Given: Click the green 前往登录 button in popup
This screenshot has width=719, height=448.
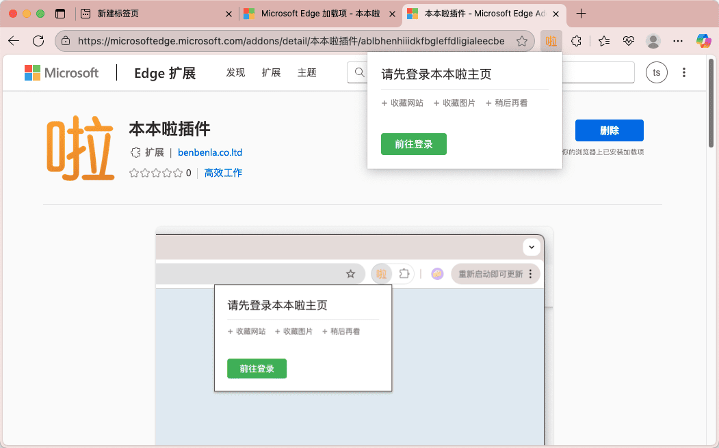Looking at the screenshot, I should pos(413,144).
